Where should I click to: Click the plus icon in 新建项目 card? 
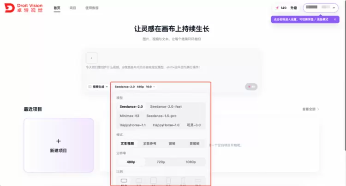(59, 141)
